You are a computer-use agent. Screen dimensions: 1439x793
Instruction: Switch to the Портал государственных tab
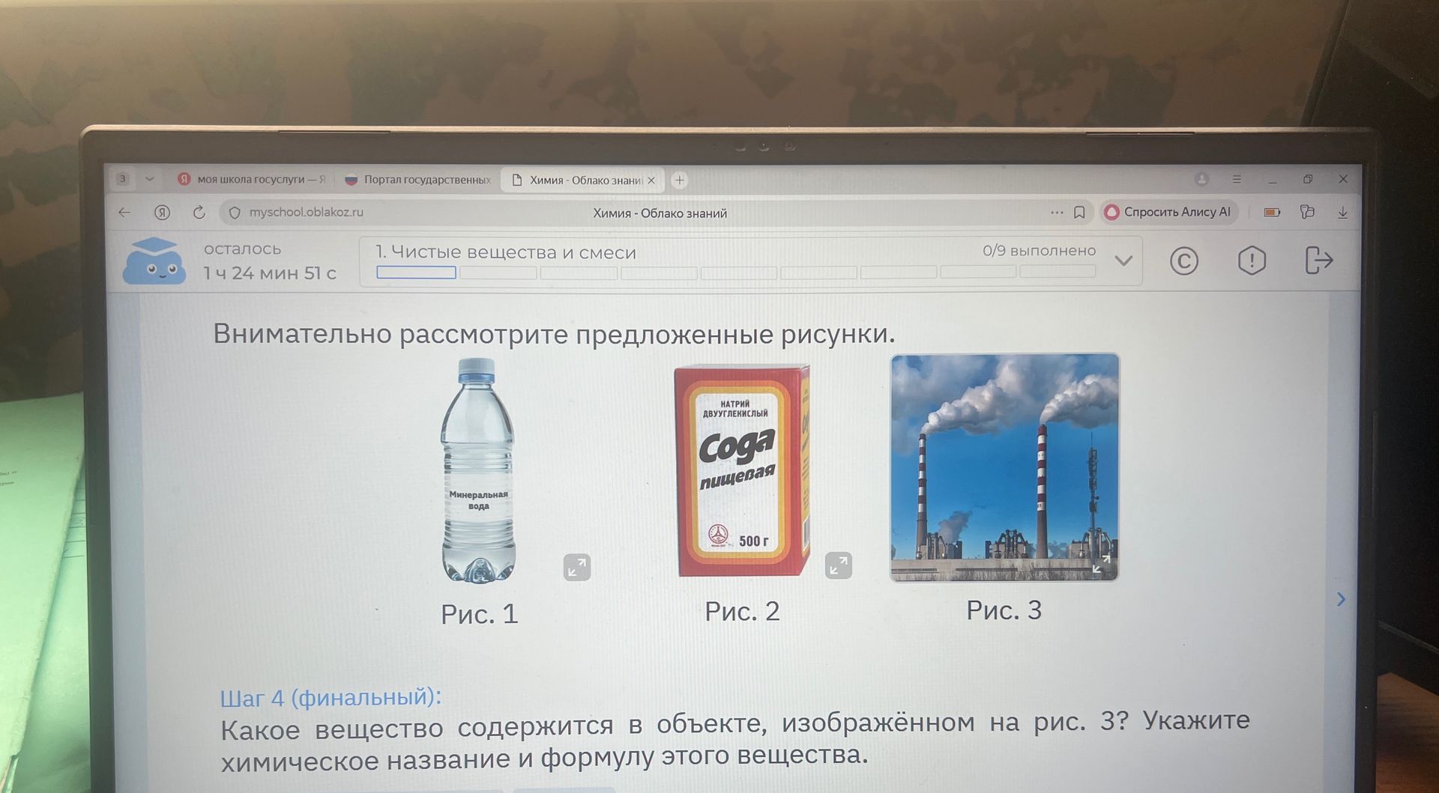pos(417,180)
